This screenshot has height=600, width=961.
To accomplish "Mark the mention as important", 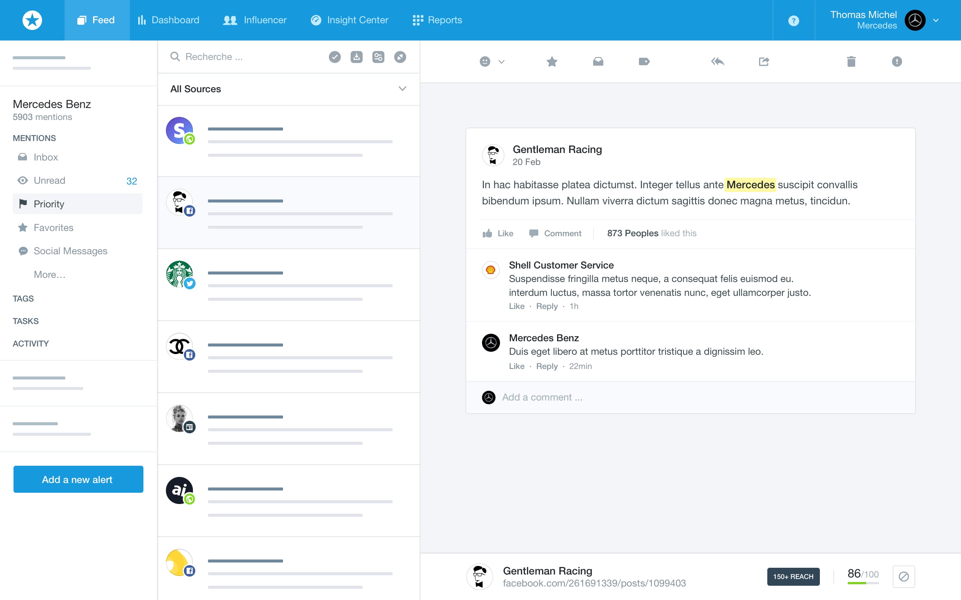I will click(897, 61).
